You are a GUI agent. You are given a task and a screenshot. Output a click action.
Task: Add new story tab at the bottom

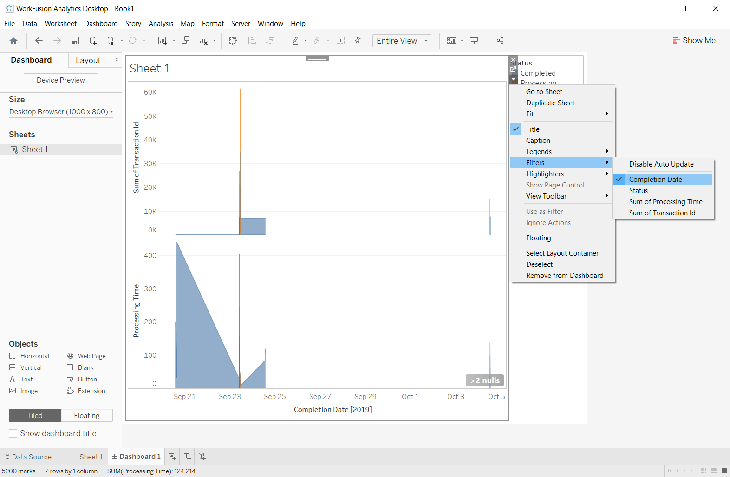tap(202, 457)
